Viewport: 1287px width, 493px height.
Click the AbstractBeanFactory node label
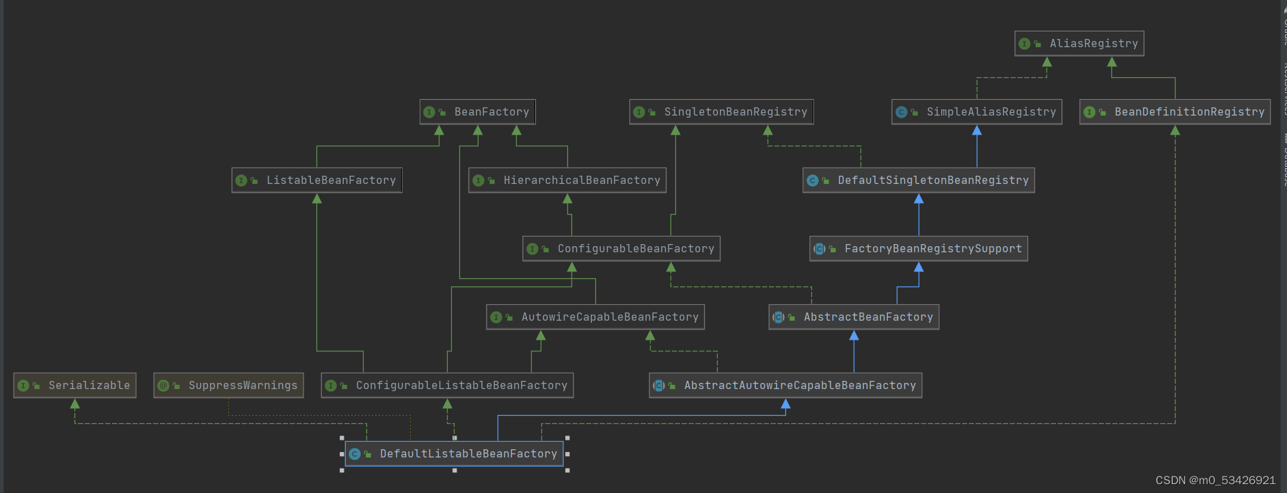pos(868,317)
